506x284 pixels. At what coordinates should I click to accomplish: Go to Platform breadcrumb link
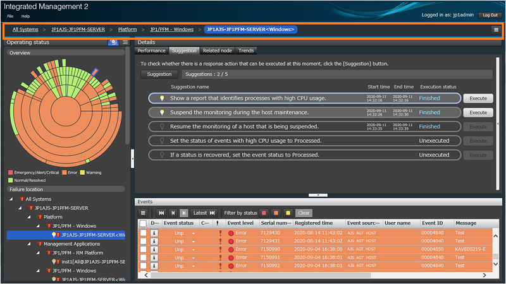[127, 29]
